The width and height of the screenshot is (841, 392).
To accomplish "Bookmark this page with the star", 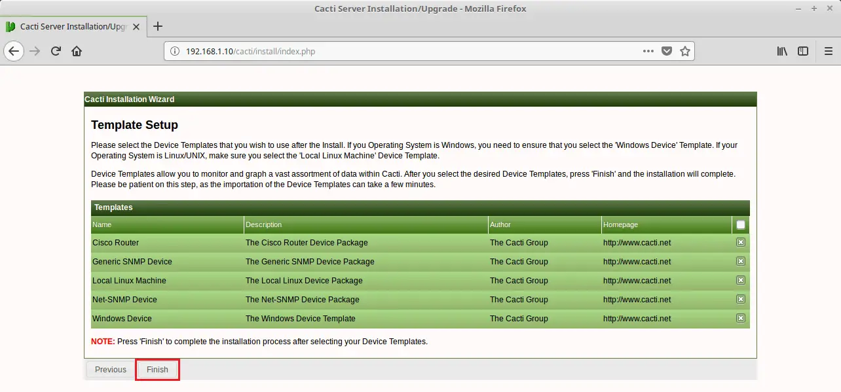I will 685,51.
